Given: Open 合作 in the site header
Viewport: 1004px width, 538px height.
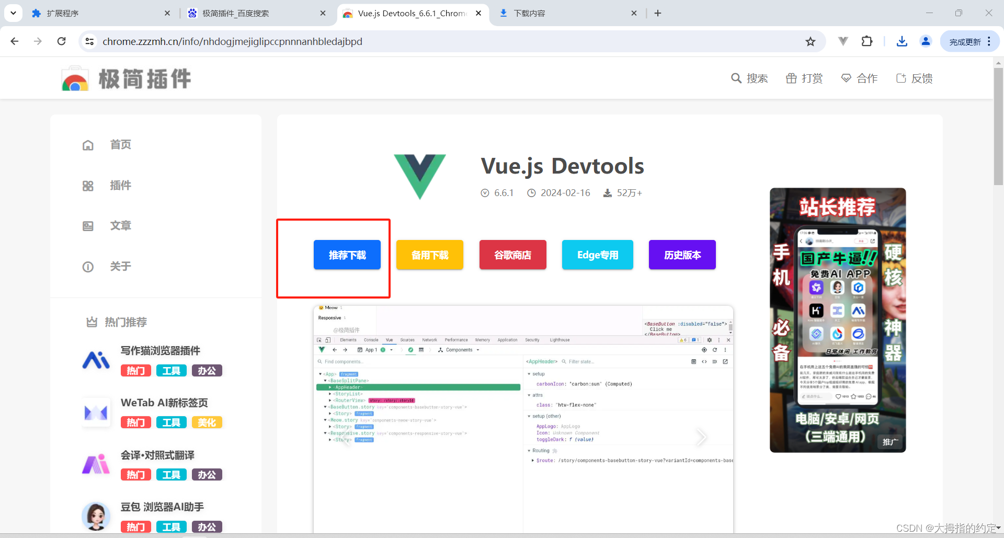Looking at the screenshot, I should 859,78.
